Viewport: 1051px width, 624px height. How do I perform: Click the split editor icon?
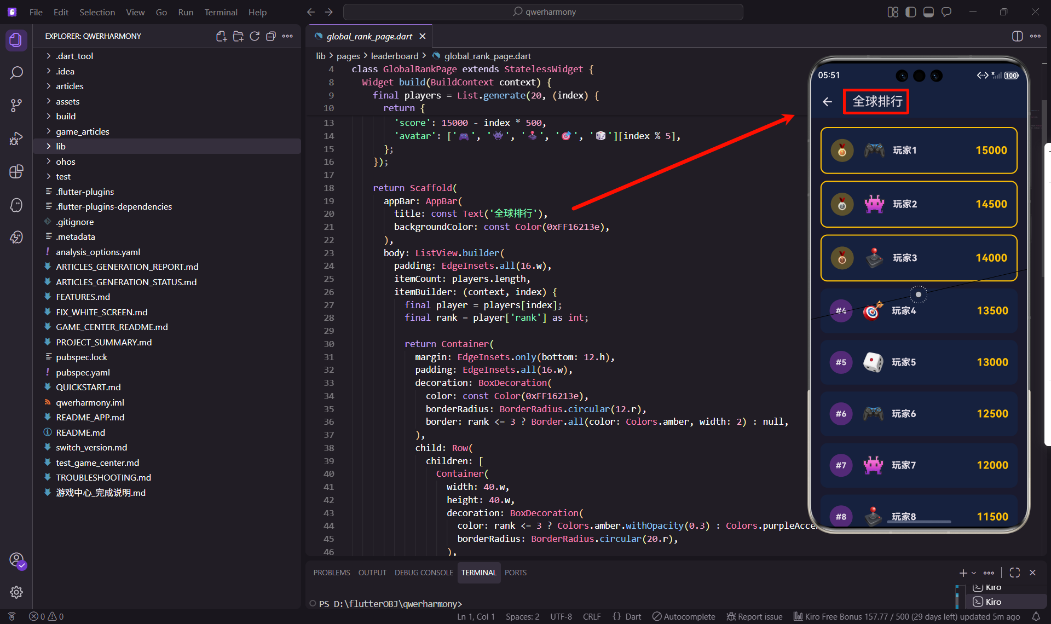[x=1017, y=36]
